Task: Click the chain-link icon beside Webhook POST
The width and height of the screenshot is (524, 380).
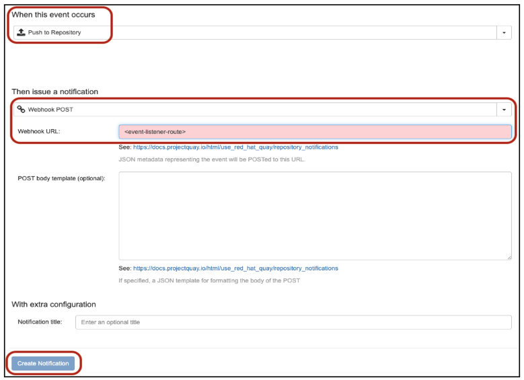Action: click(21, 109)
